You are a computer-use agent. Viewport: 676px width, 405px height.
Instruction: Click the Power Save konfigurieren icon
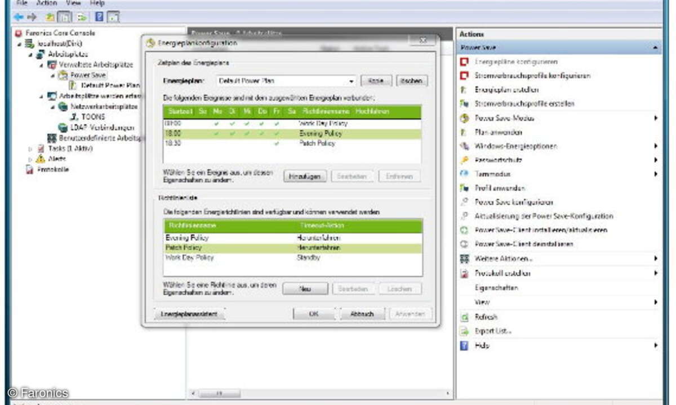click(x=465, y=202)
